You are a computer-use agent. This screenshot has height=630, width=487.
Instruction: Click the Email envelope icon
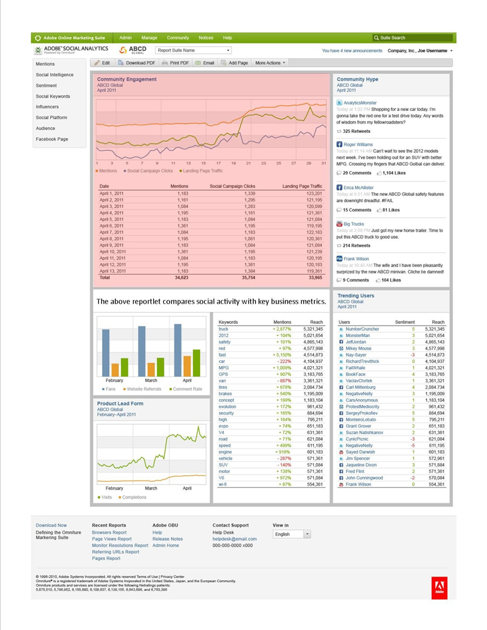198,62
